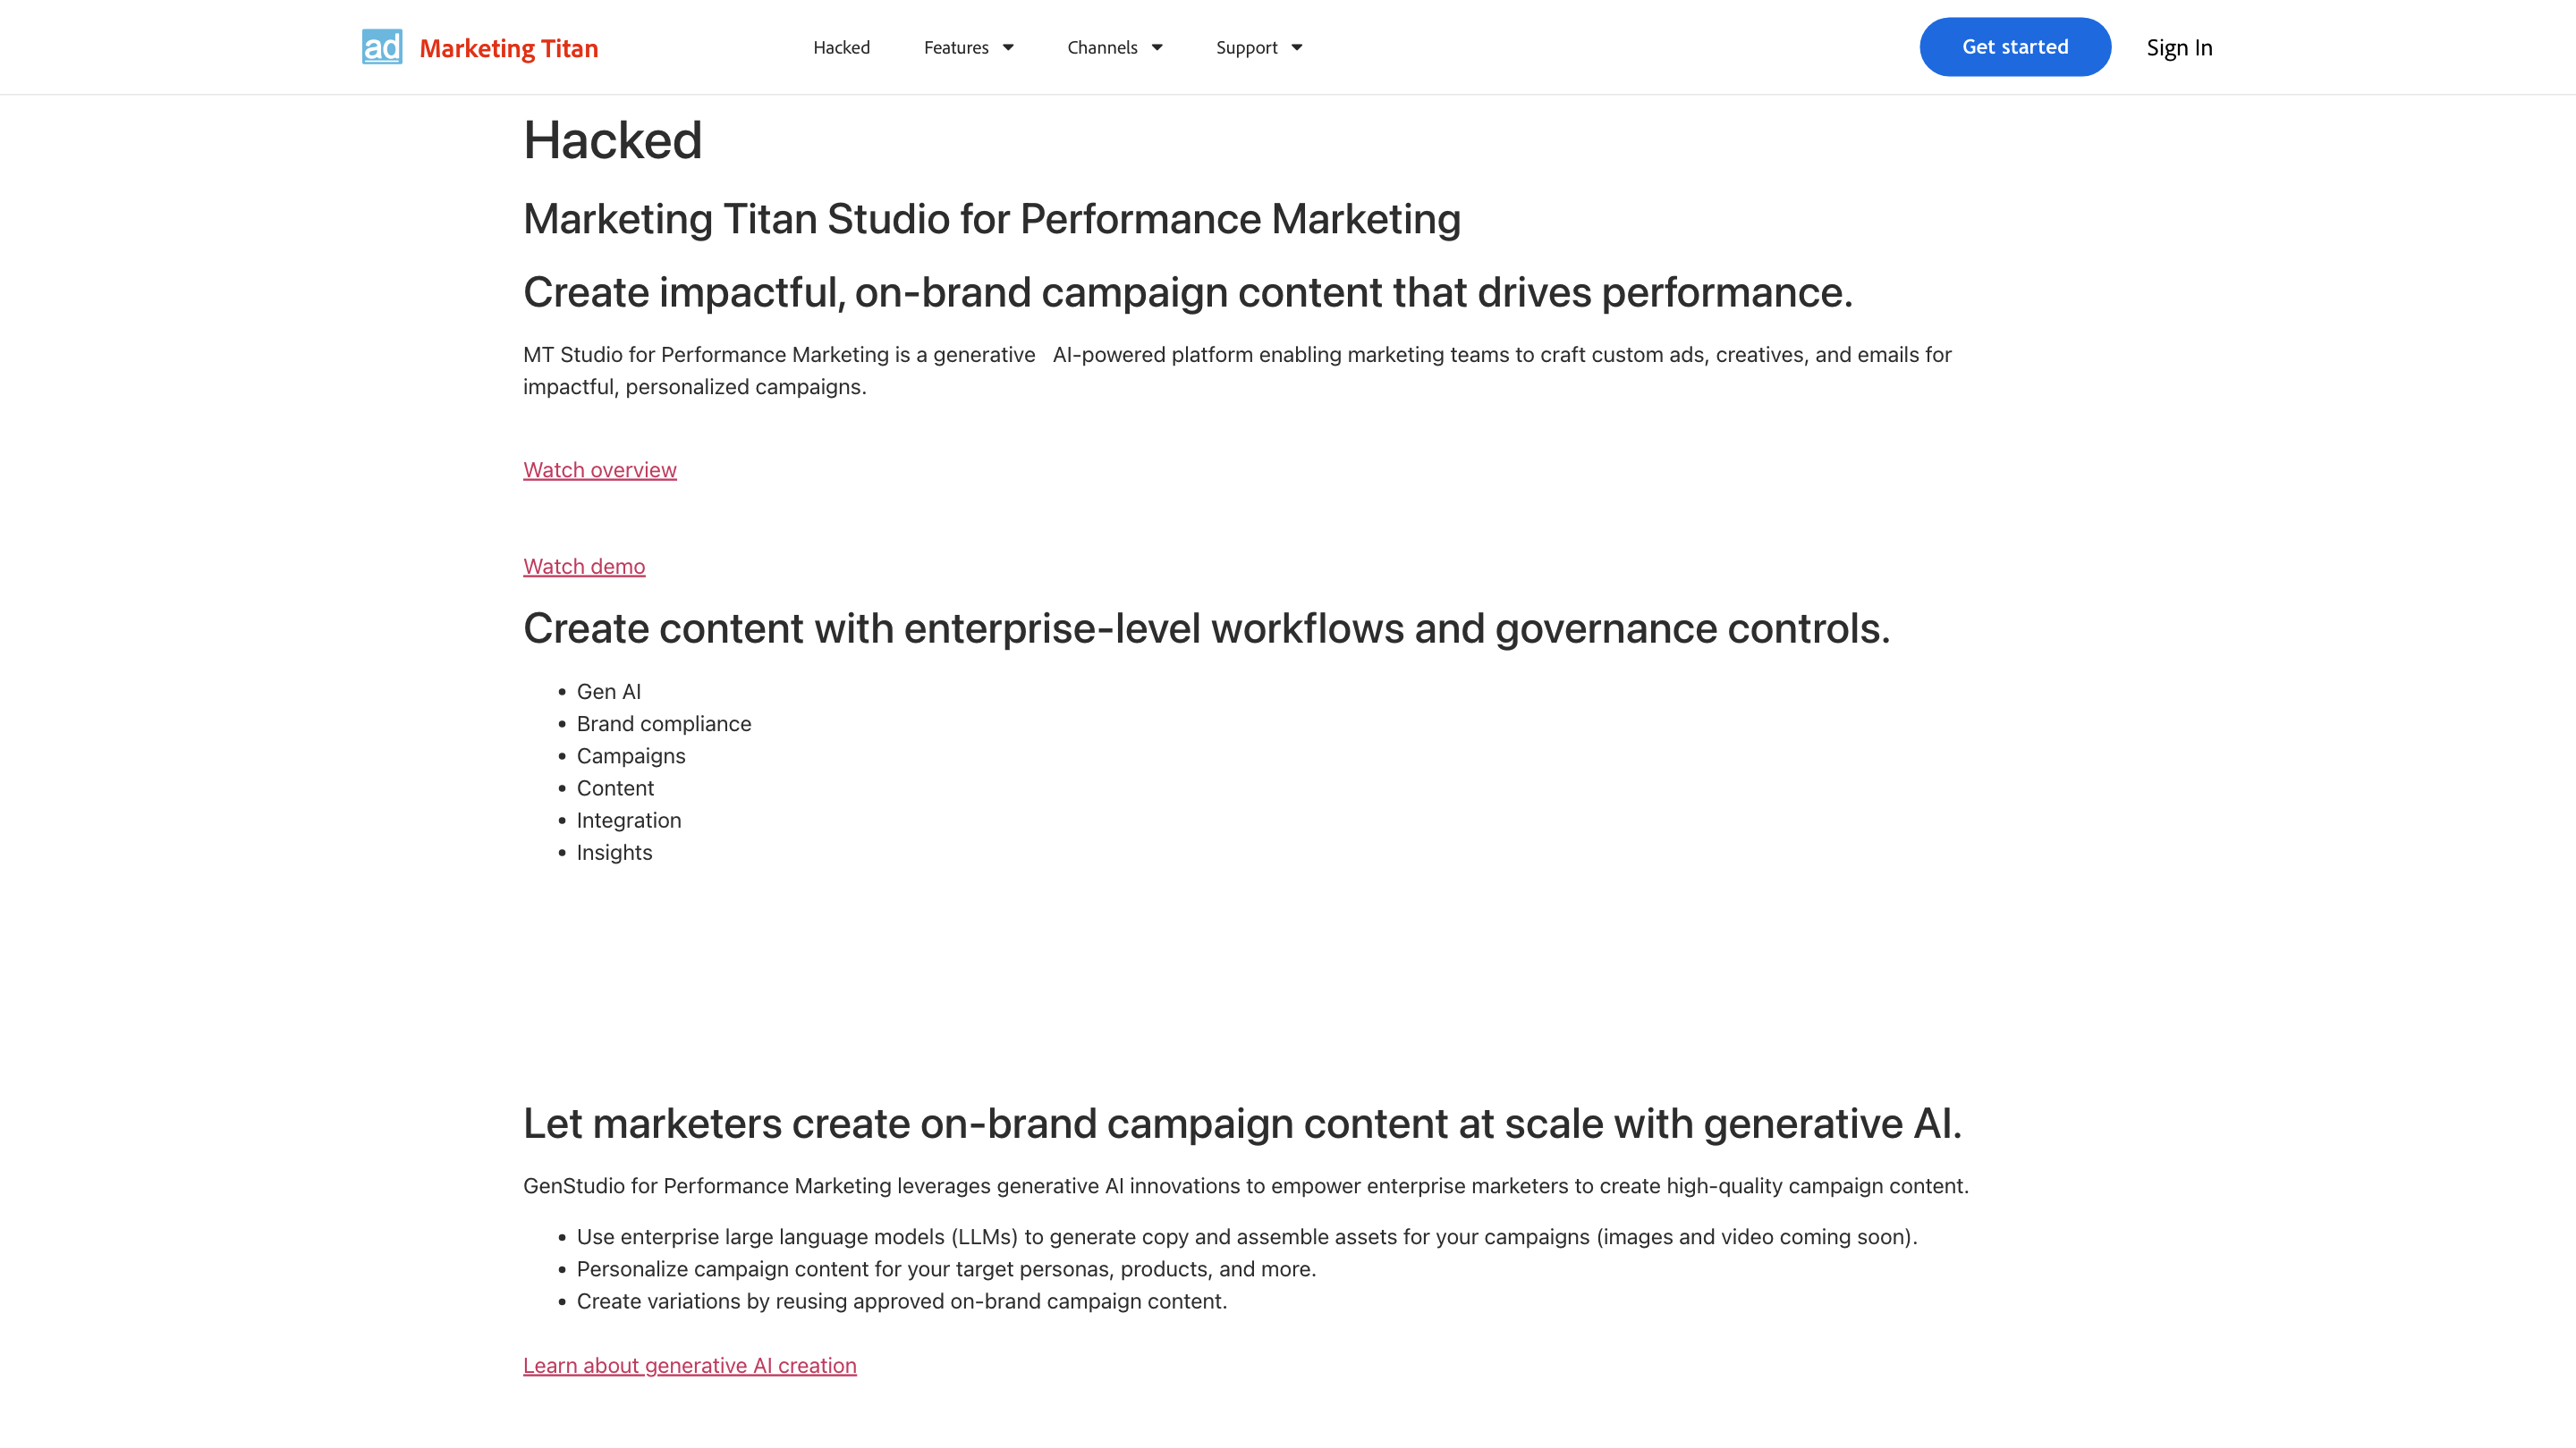Expand the Support dropdown menu
The image size is (2576, 1448).
click(1246, 47)
